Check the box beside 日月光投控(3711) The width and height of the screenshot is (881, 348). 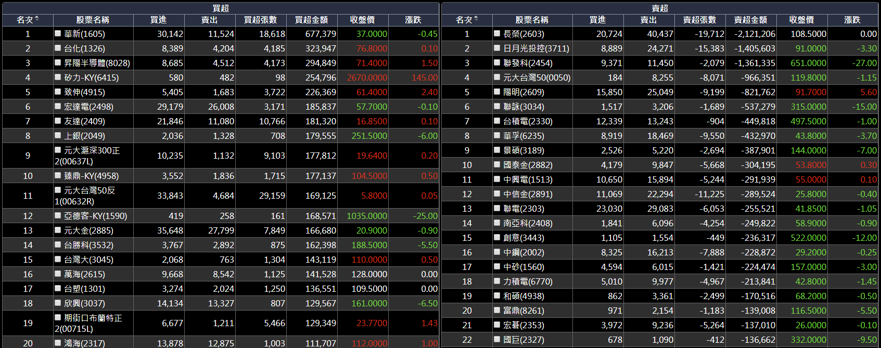[497, 48]
